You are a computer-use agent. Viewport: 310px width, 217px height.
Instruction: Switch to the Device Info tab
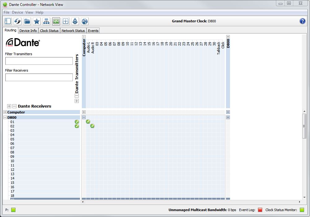tap(28, 31)
